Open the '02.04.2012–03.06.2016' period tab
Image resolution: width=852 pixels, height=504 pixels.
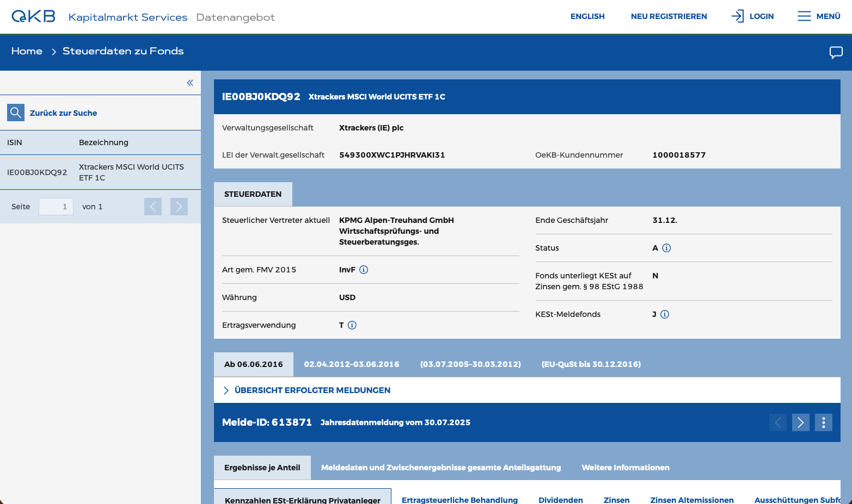(x=351, y=364)
